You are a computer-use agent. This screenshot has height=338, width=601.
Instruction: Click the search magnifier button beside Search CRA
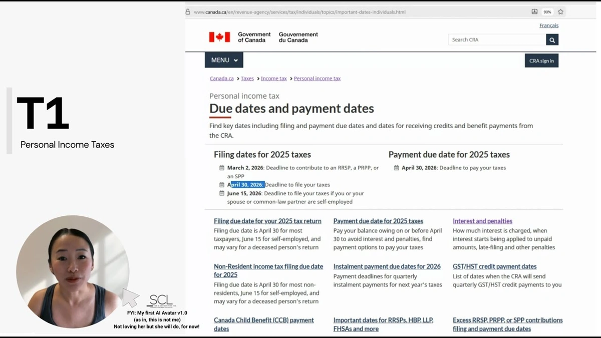point(551,39)
